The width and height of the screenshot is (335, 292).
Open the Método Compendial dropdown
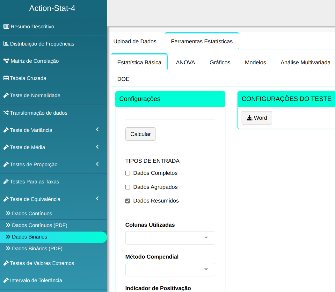point(170,270)
